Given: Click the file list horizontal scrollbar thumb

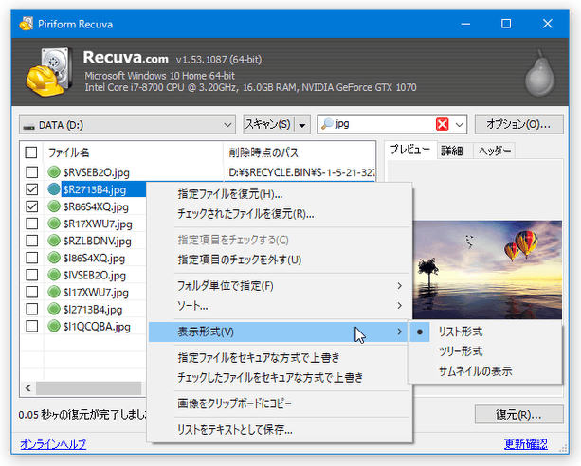Looking at the screenshot, I should [89, 388].
